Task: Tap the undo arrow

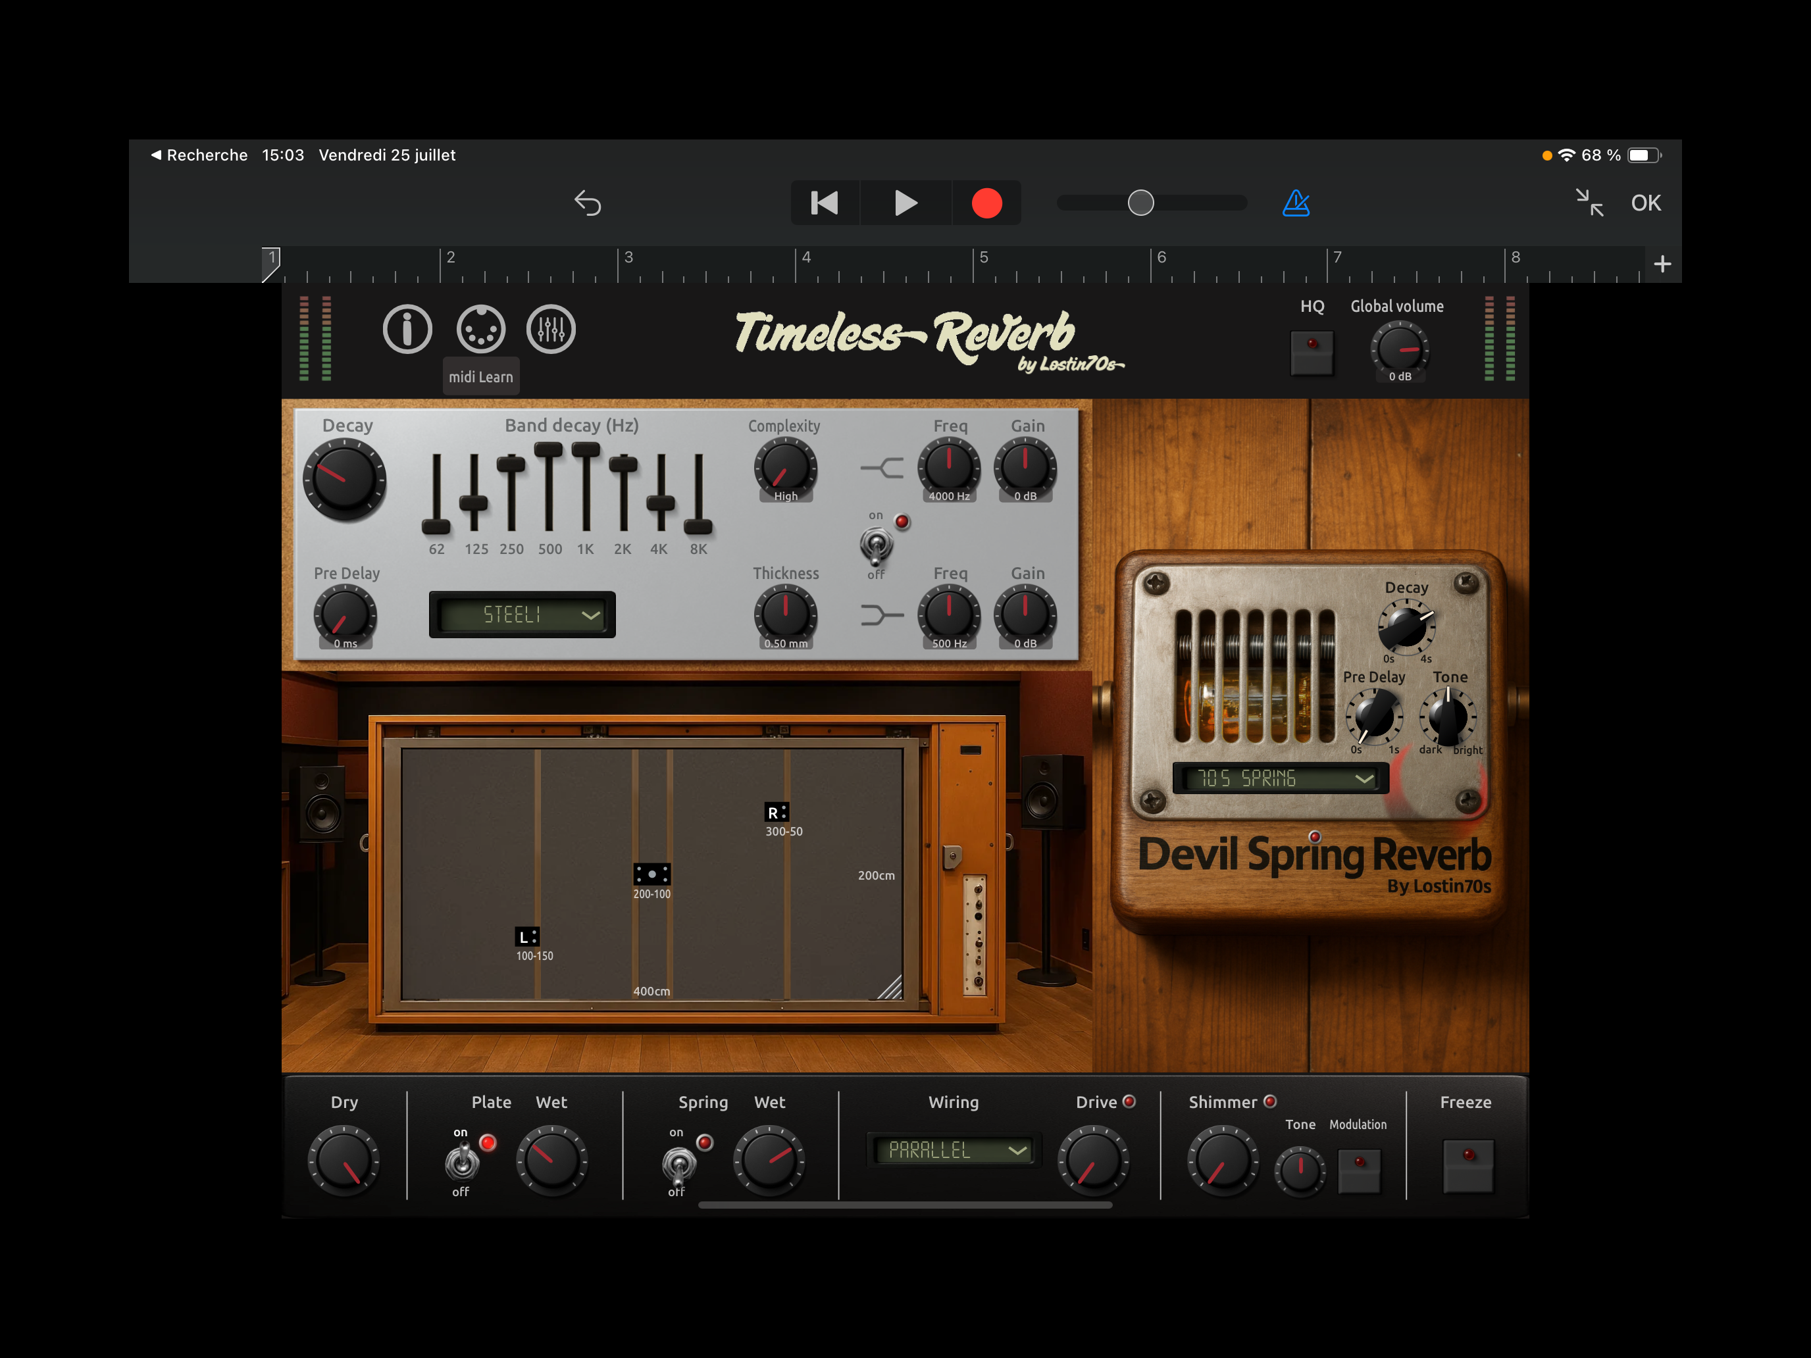Action: pyautogui.click(x=588, y=202)
